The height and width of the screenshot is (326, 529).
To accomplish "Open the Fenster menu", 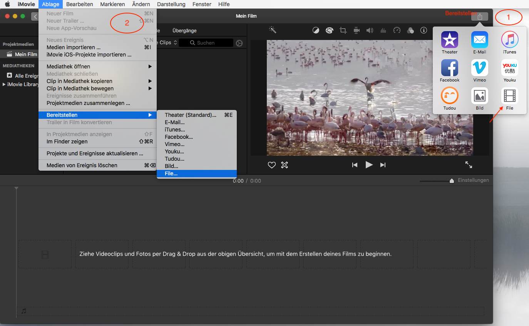I will pos(202,4).
